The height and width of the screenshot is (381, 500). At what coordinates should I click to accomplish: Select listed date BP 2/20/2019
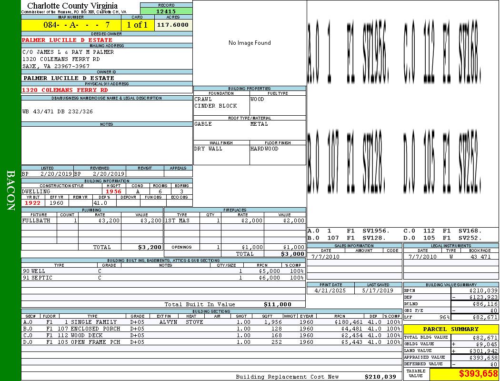[47, 174]
